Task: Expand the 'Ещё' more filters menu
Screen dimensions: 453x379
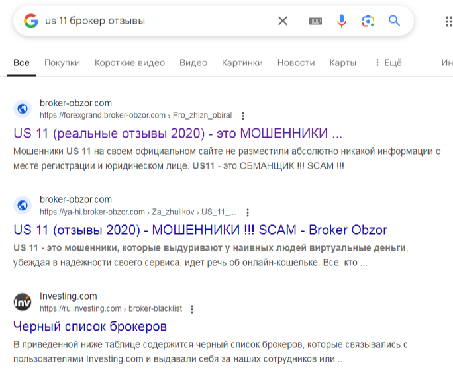Action: (388, 63)
